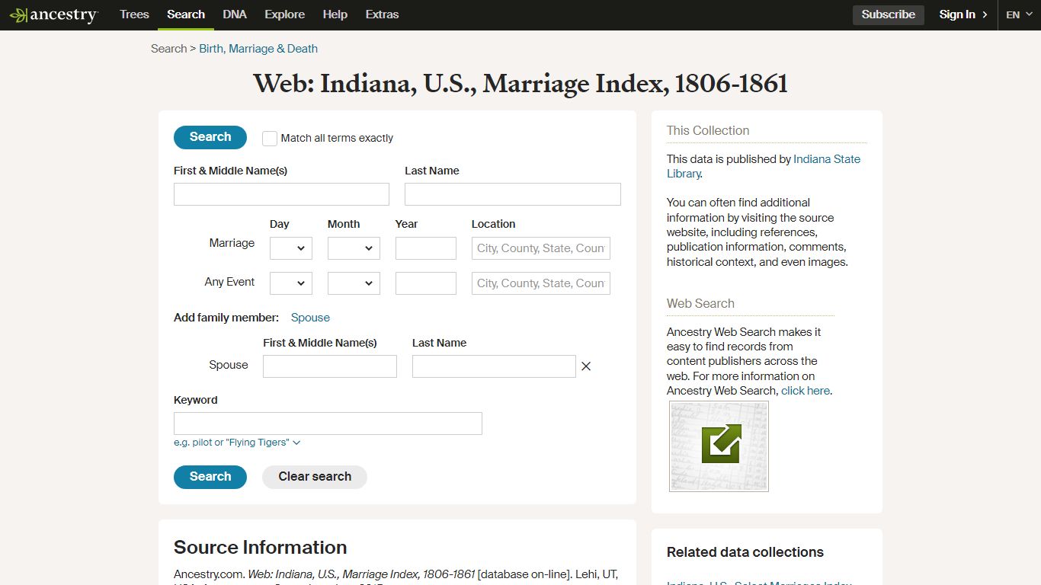Toggle Match all terms exactly checkbox
1041x585 pixels.
(x=270, y=138)
